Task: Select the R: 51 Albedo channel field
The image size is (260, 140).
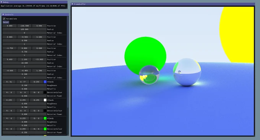Action: tap(9, 82)
